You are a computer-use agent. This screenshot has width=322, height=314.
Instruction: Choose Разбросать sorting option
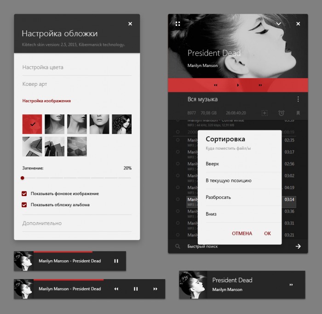[243, 197]
